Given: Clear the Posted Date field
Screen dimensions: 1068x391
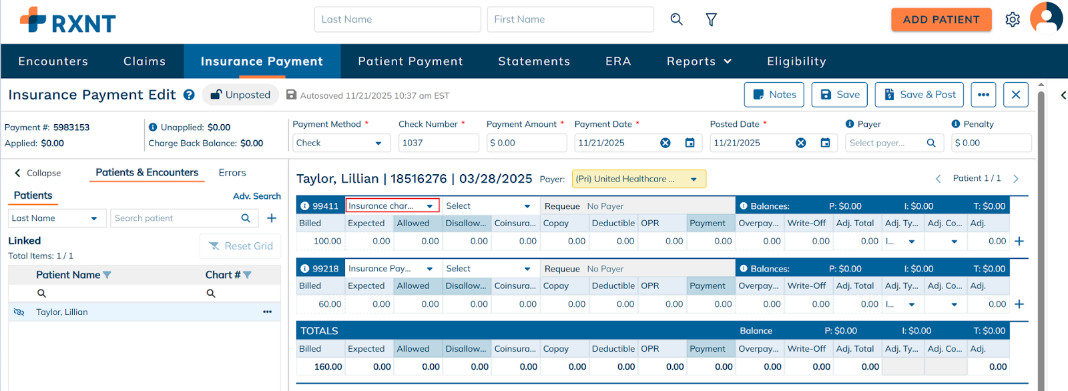Looking at the screenshot, I should coord(800,143).
